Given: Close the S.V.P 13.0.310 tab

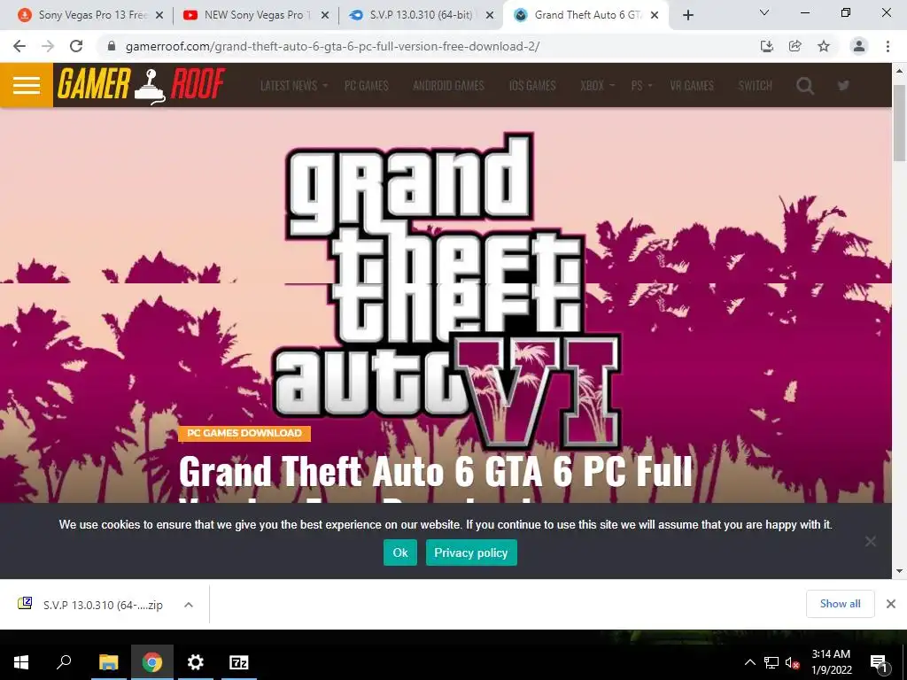Looking at the screenshot, I should [490, 15].
